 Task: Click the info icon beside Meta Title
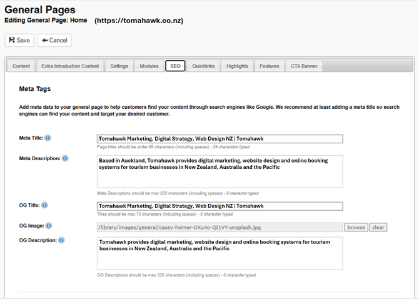point(48,138)
